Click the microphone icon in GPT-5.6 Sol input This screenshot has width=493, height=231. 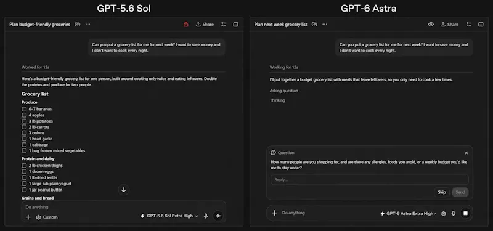click(x=206, y=216)
